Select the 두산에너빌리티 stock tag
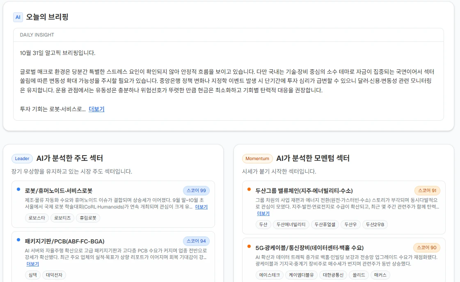460x282 pixels. (291, 225)
